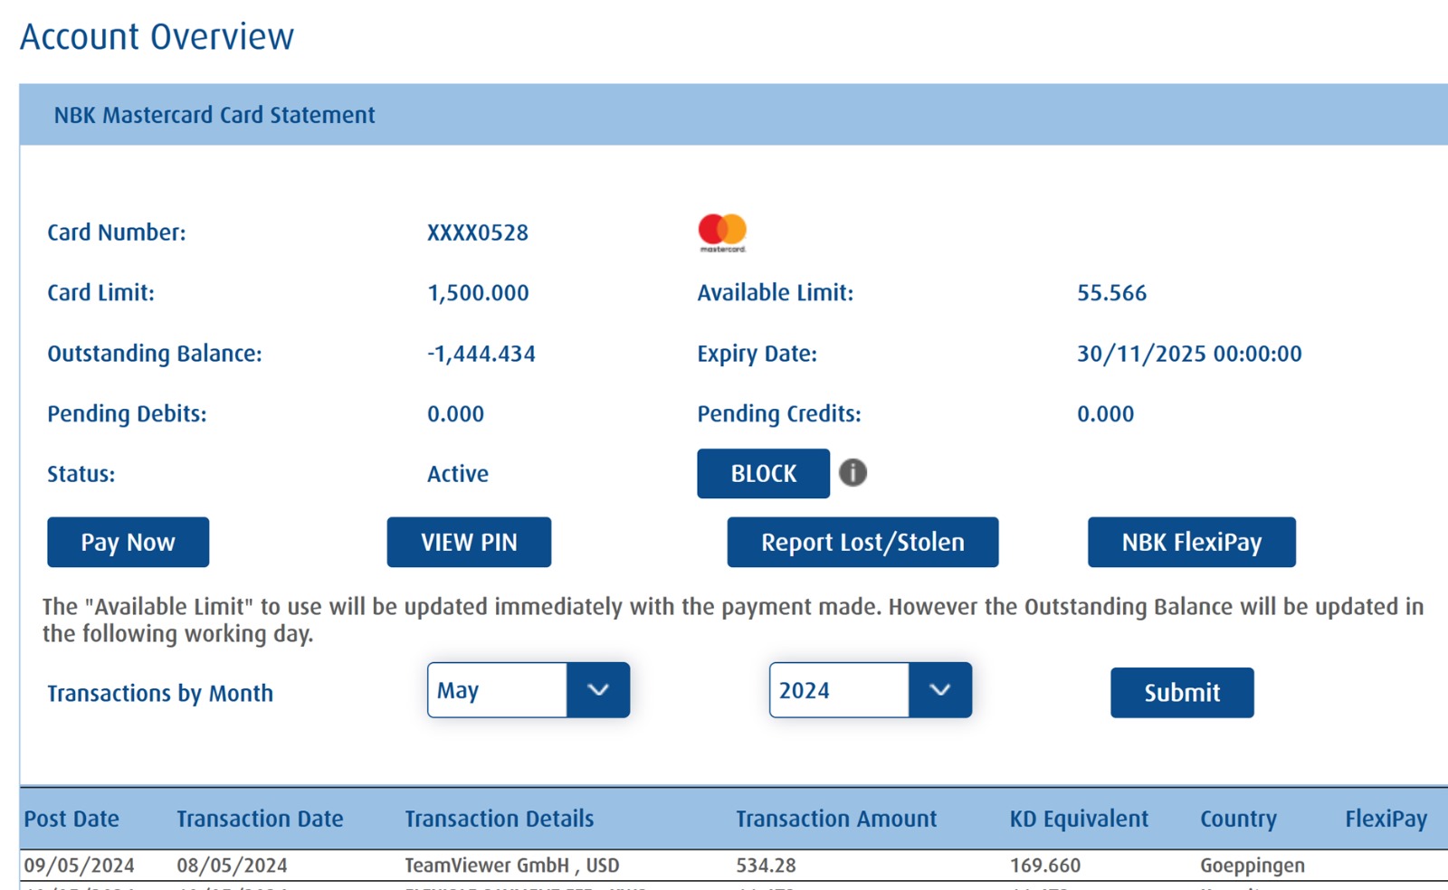Click the Mastercard logo
1448x890 pixels.
pos(722,232)
